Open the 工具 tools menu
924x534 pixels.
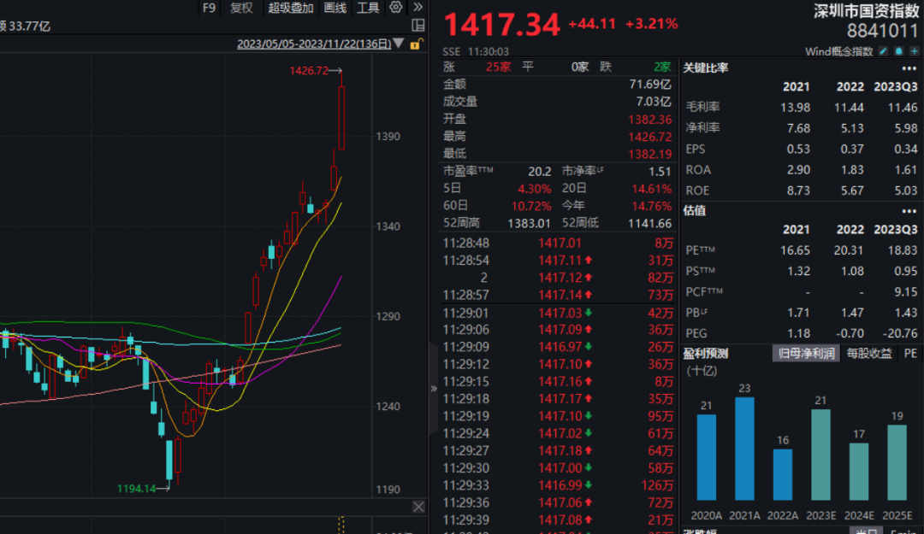coord(370,8)
